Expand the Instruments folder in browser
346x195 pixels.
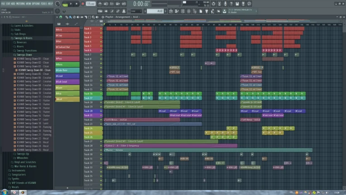19,171
